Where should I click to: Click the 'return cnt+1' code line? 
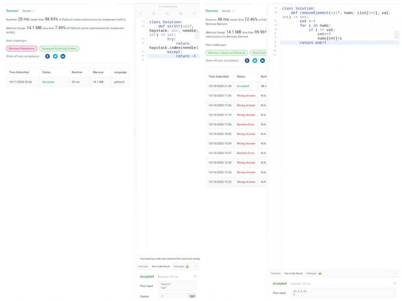tap(313, 42)
